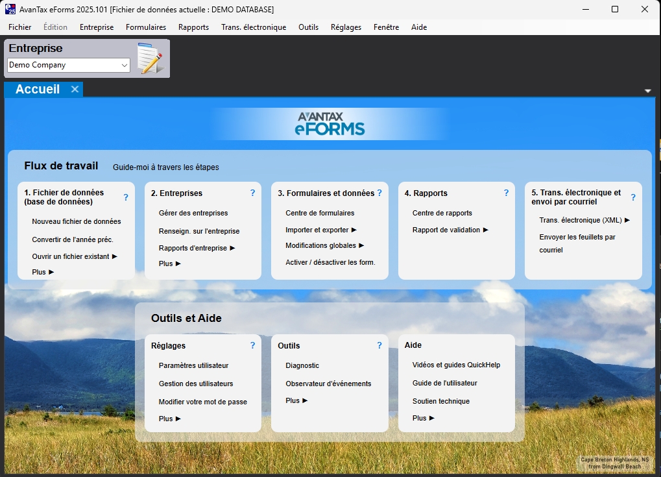This screenshot has width=661, height=477.
Task: Expand Modifications globales submenu
Action: (361, 245)
